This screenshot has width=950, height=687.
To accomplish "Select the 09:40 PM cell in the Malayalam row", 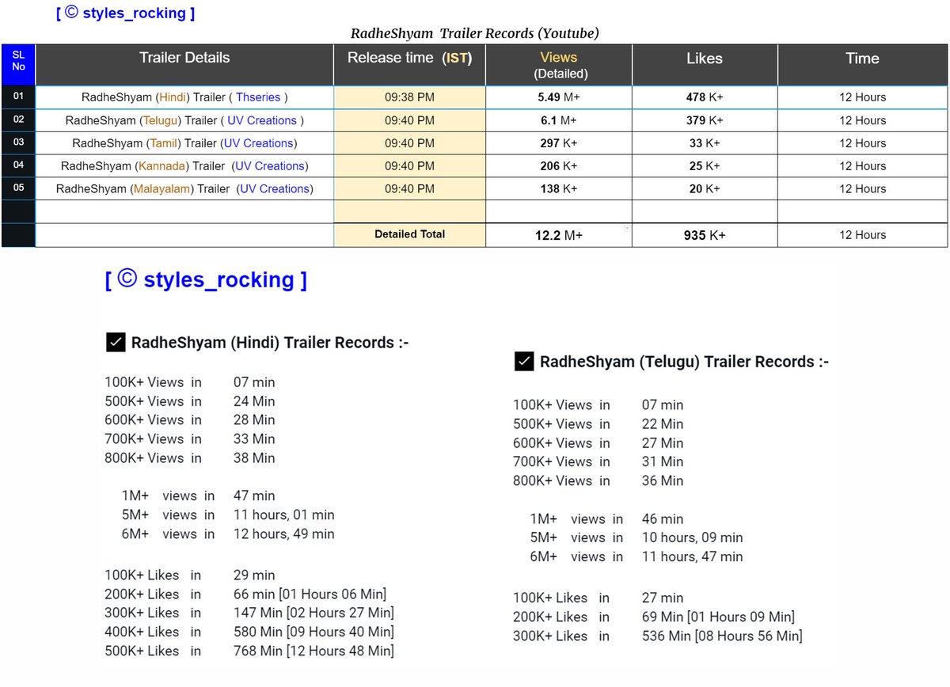I will 409,189.
